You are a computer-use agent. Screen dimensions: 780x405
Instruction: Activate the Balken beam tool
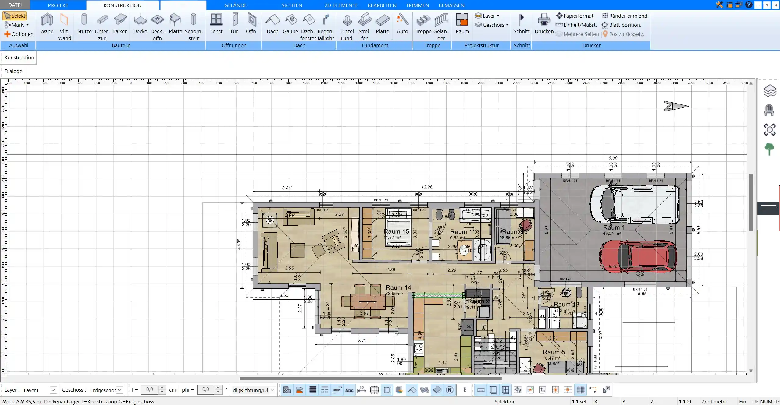click(120, 24)
